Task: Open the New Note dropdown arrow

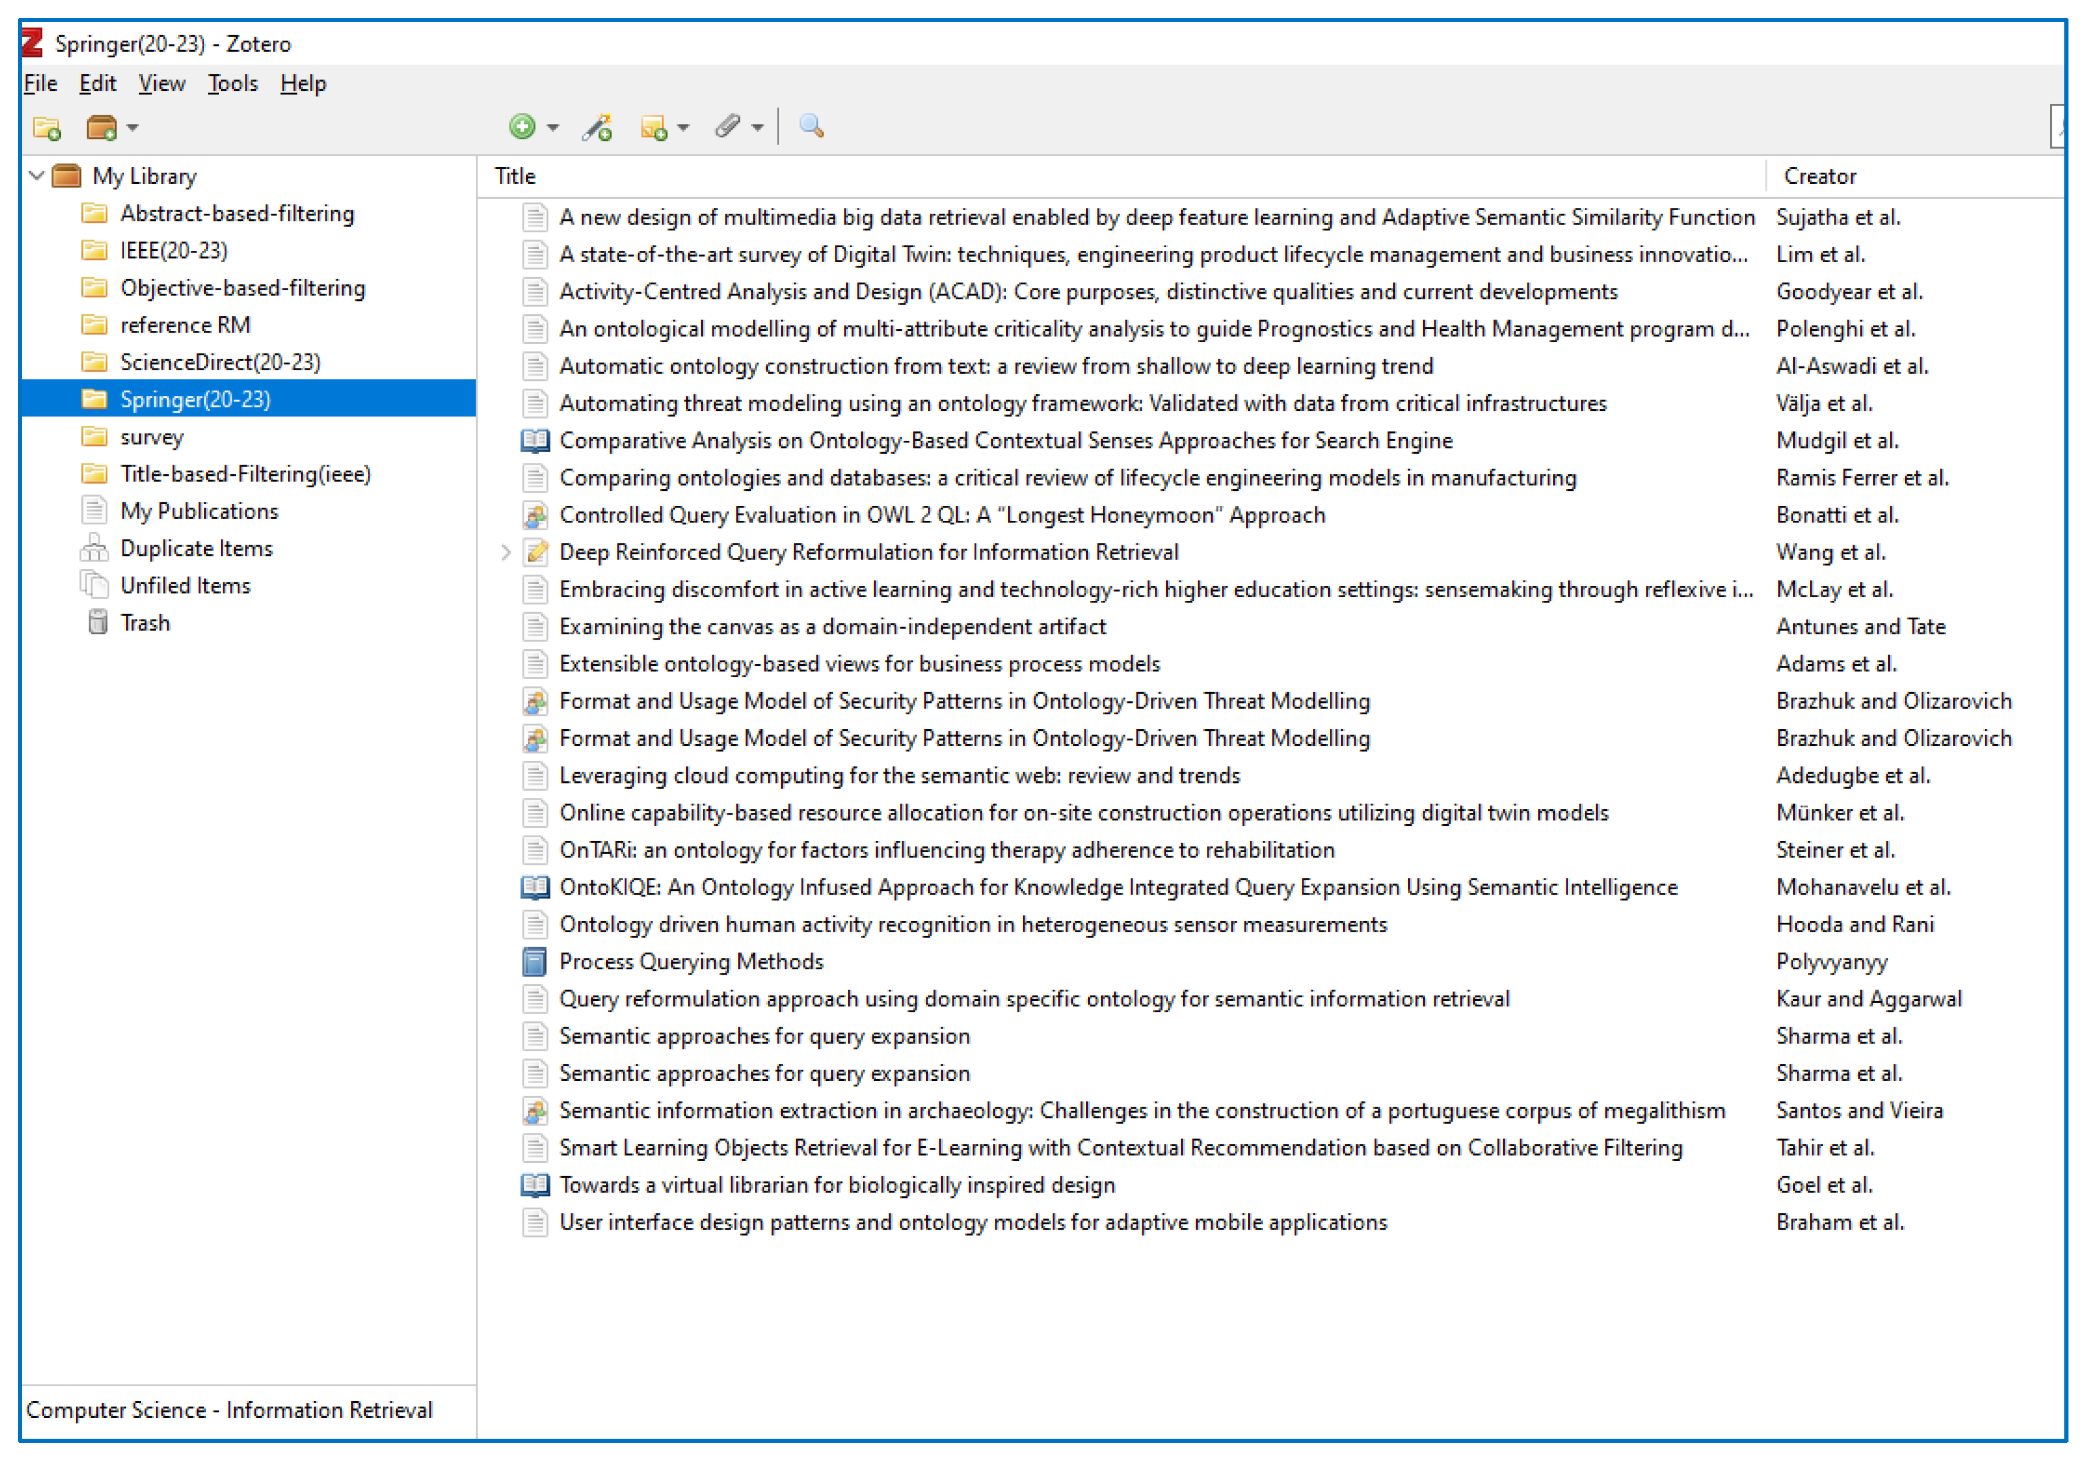Action: (684, 127)
